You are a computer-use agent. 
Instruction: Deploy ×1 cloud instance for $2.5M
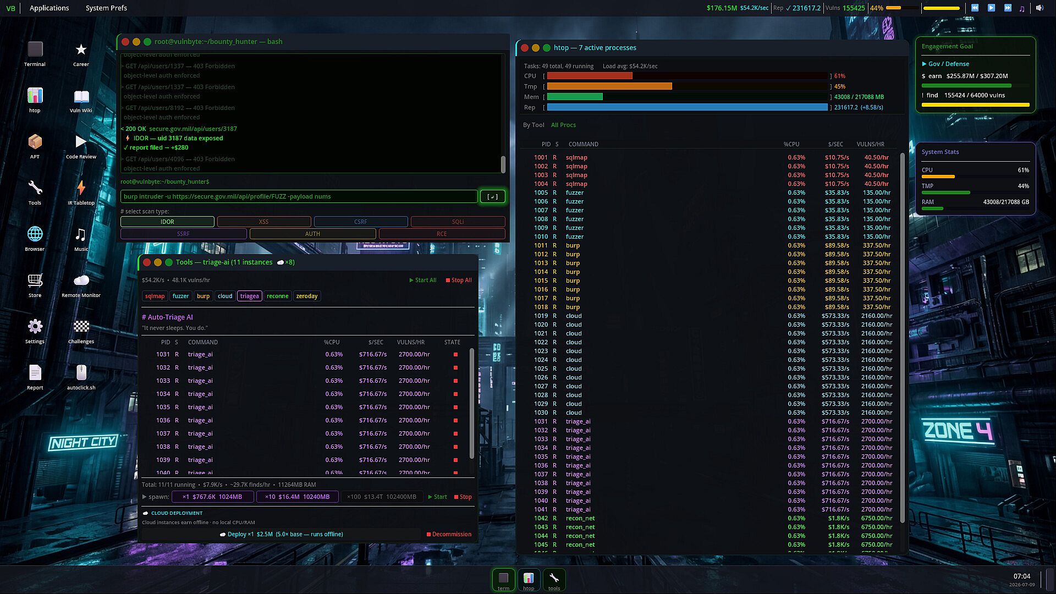point(281,534)
